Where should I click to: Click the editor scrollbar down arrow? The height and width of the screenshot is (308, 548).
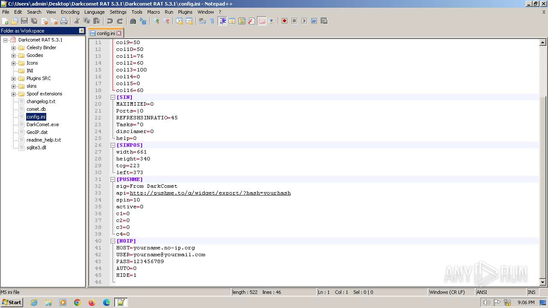click(x=543, y=282)
